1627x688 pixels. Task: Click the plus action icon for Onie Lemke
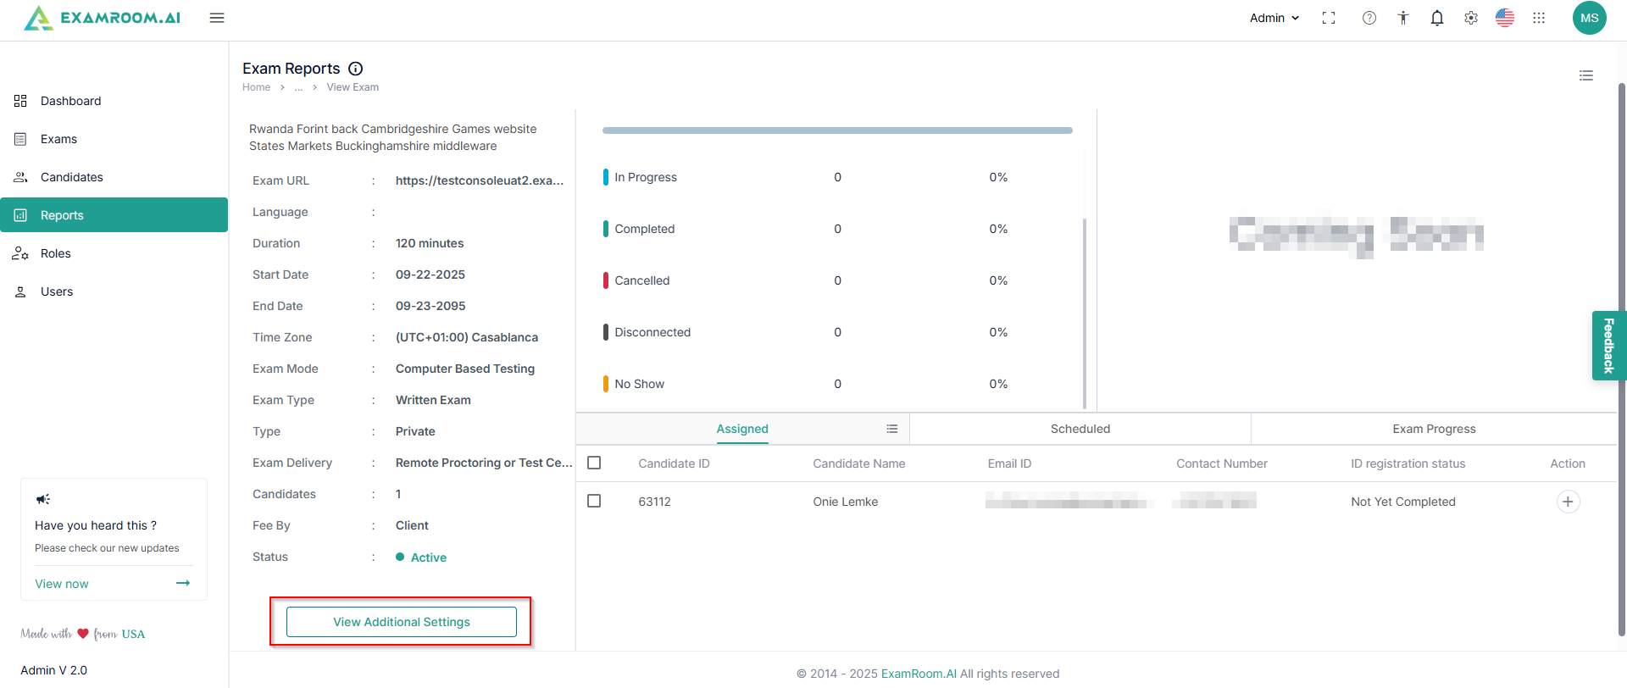(1568, 502)
